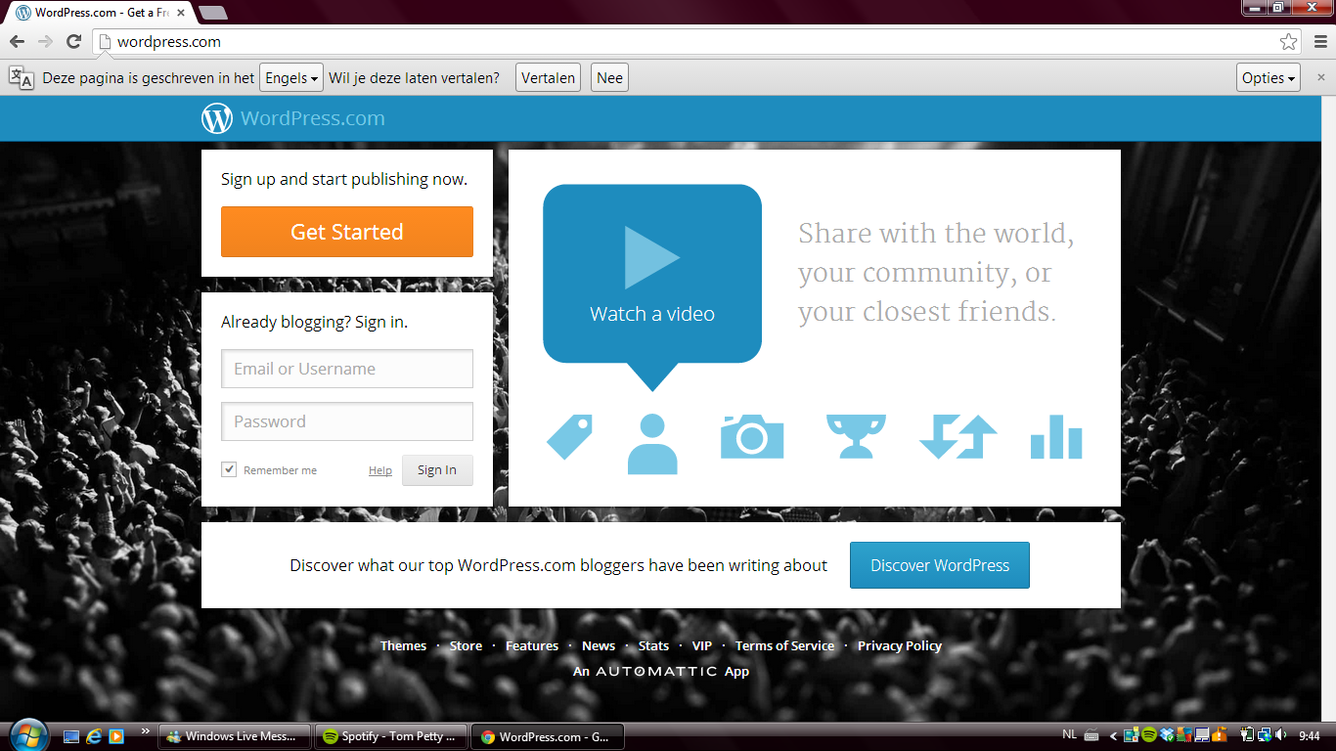The height and width of the screenshot is (751, 1336).
Task: Open Spotify from the taskbar
Action: (391, 736)
